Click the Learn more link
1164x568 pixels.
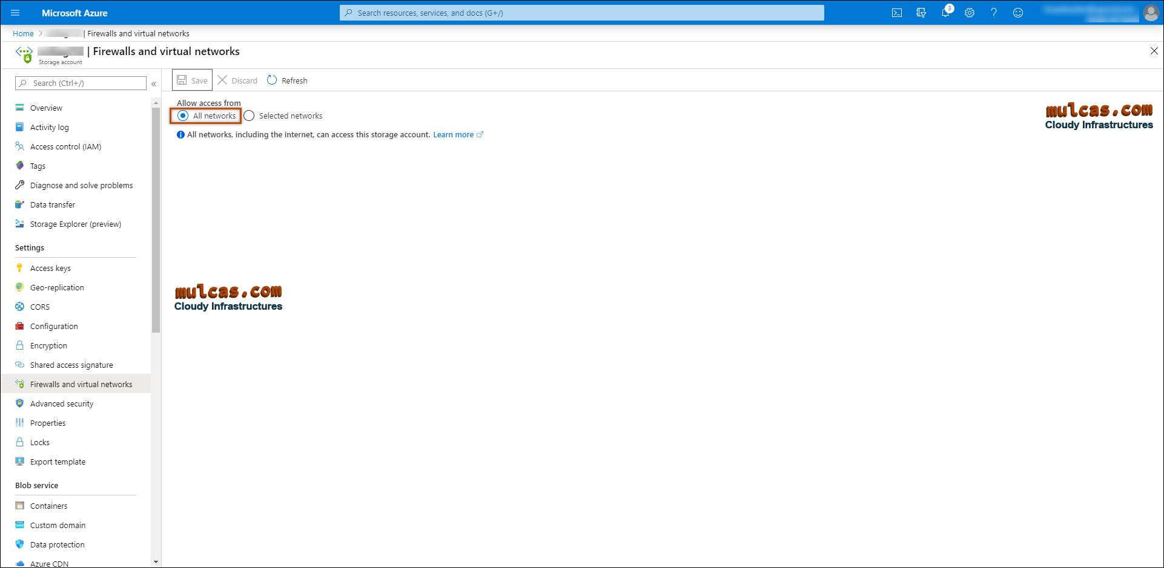click(453, 135)
